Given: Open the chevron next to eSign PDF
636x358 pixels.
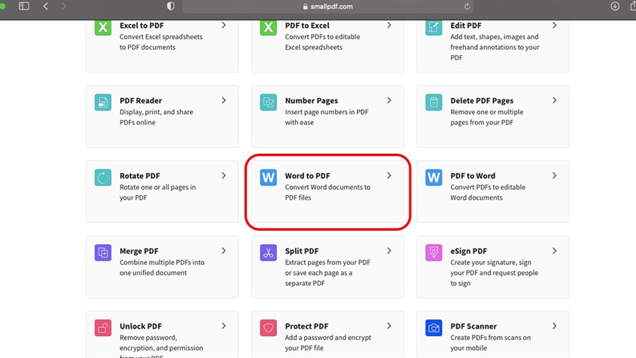Looking at the screenshot, I should 555,251.
